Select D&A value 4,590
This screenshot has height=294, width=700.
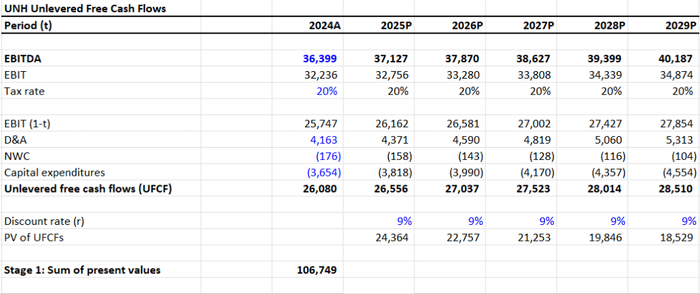(x=468, y=140)
